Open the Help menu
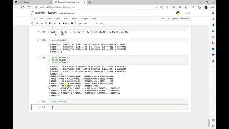 pos(94,19)
